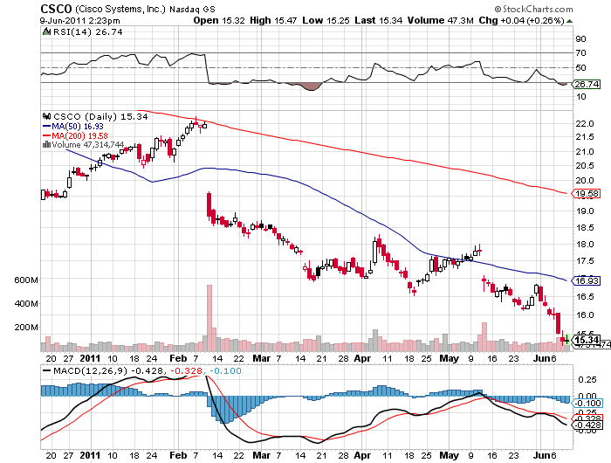Viewport: 611px width, 463px height.
Task: Click the 18.0 price axis label
Action: pyautogui.click(x=585, y=245)
